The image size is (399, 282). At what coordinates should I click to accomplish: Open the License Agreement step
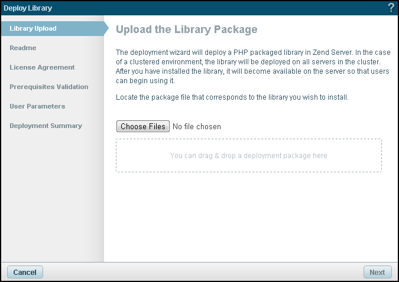coord(42,67)
